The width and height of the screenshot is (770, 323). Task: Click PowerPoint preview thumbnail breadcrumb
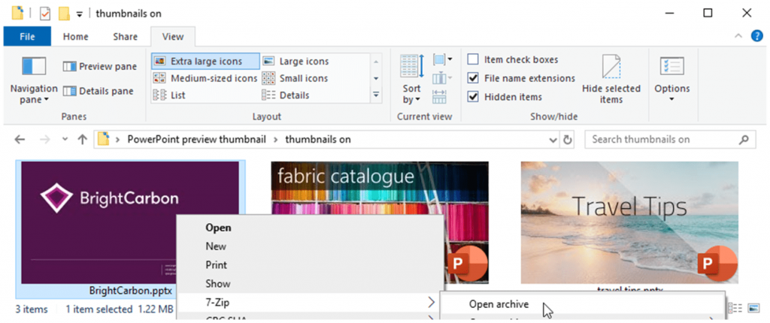(x=196, y=140)
